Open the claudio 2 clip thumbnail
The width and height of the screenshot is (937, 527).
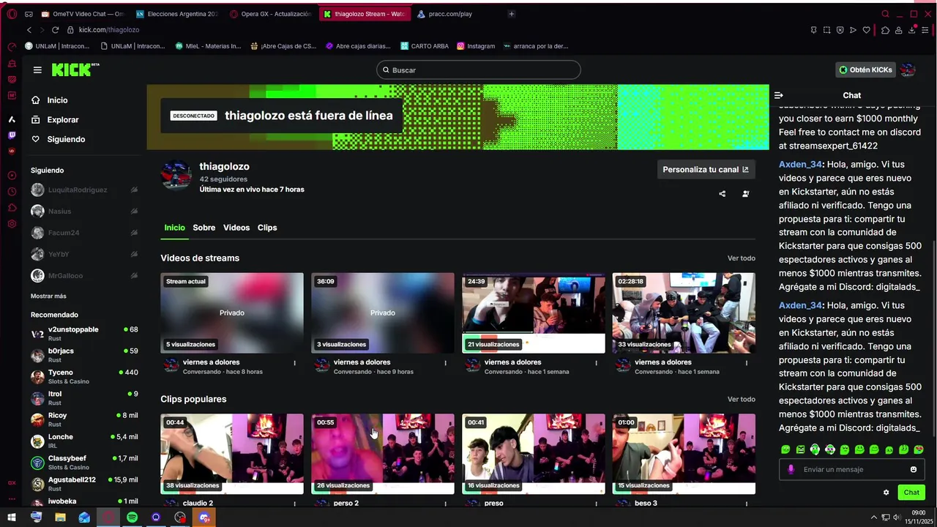(x=232, y=454)
